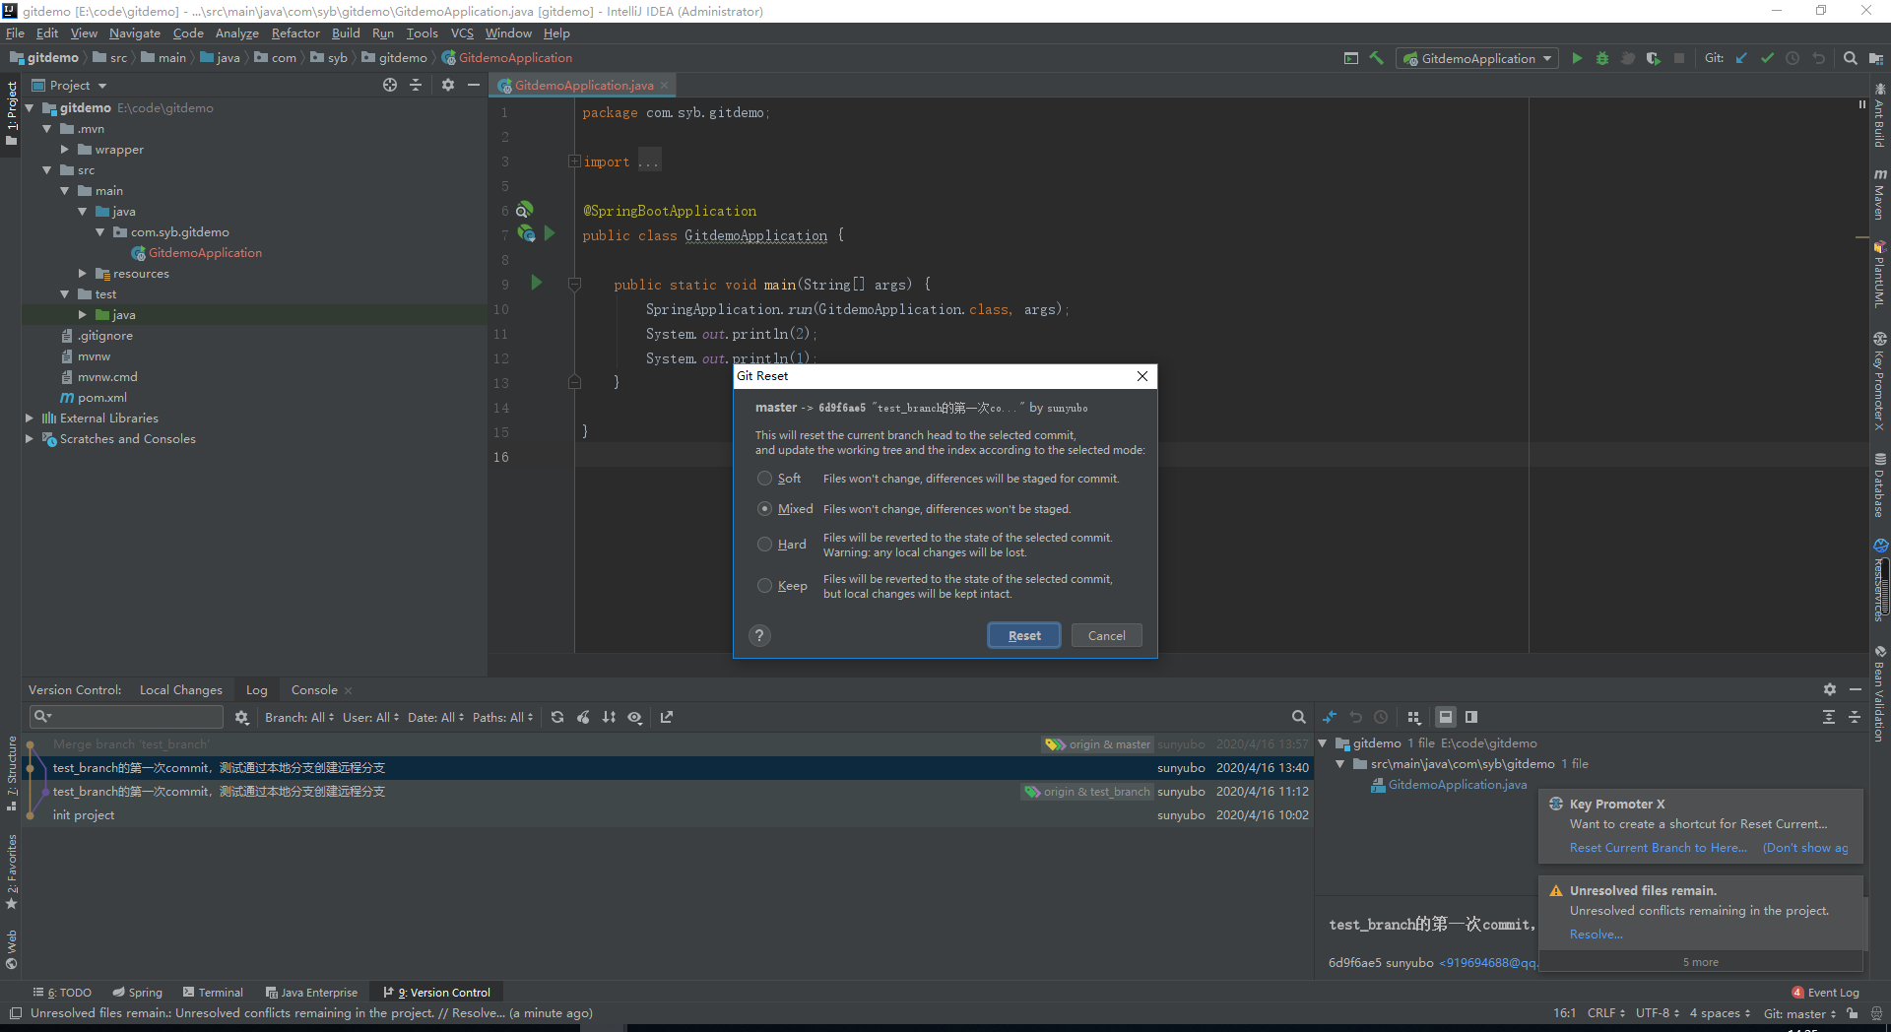The width and height of the screenshot is (1891, 1032).
Task: Collapse the src folder
Action: (x=46, y=170)
